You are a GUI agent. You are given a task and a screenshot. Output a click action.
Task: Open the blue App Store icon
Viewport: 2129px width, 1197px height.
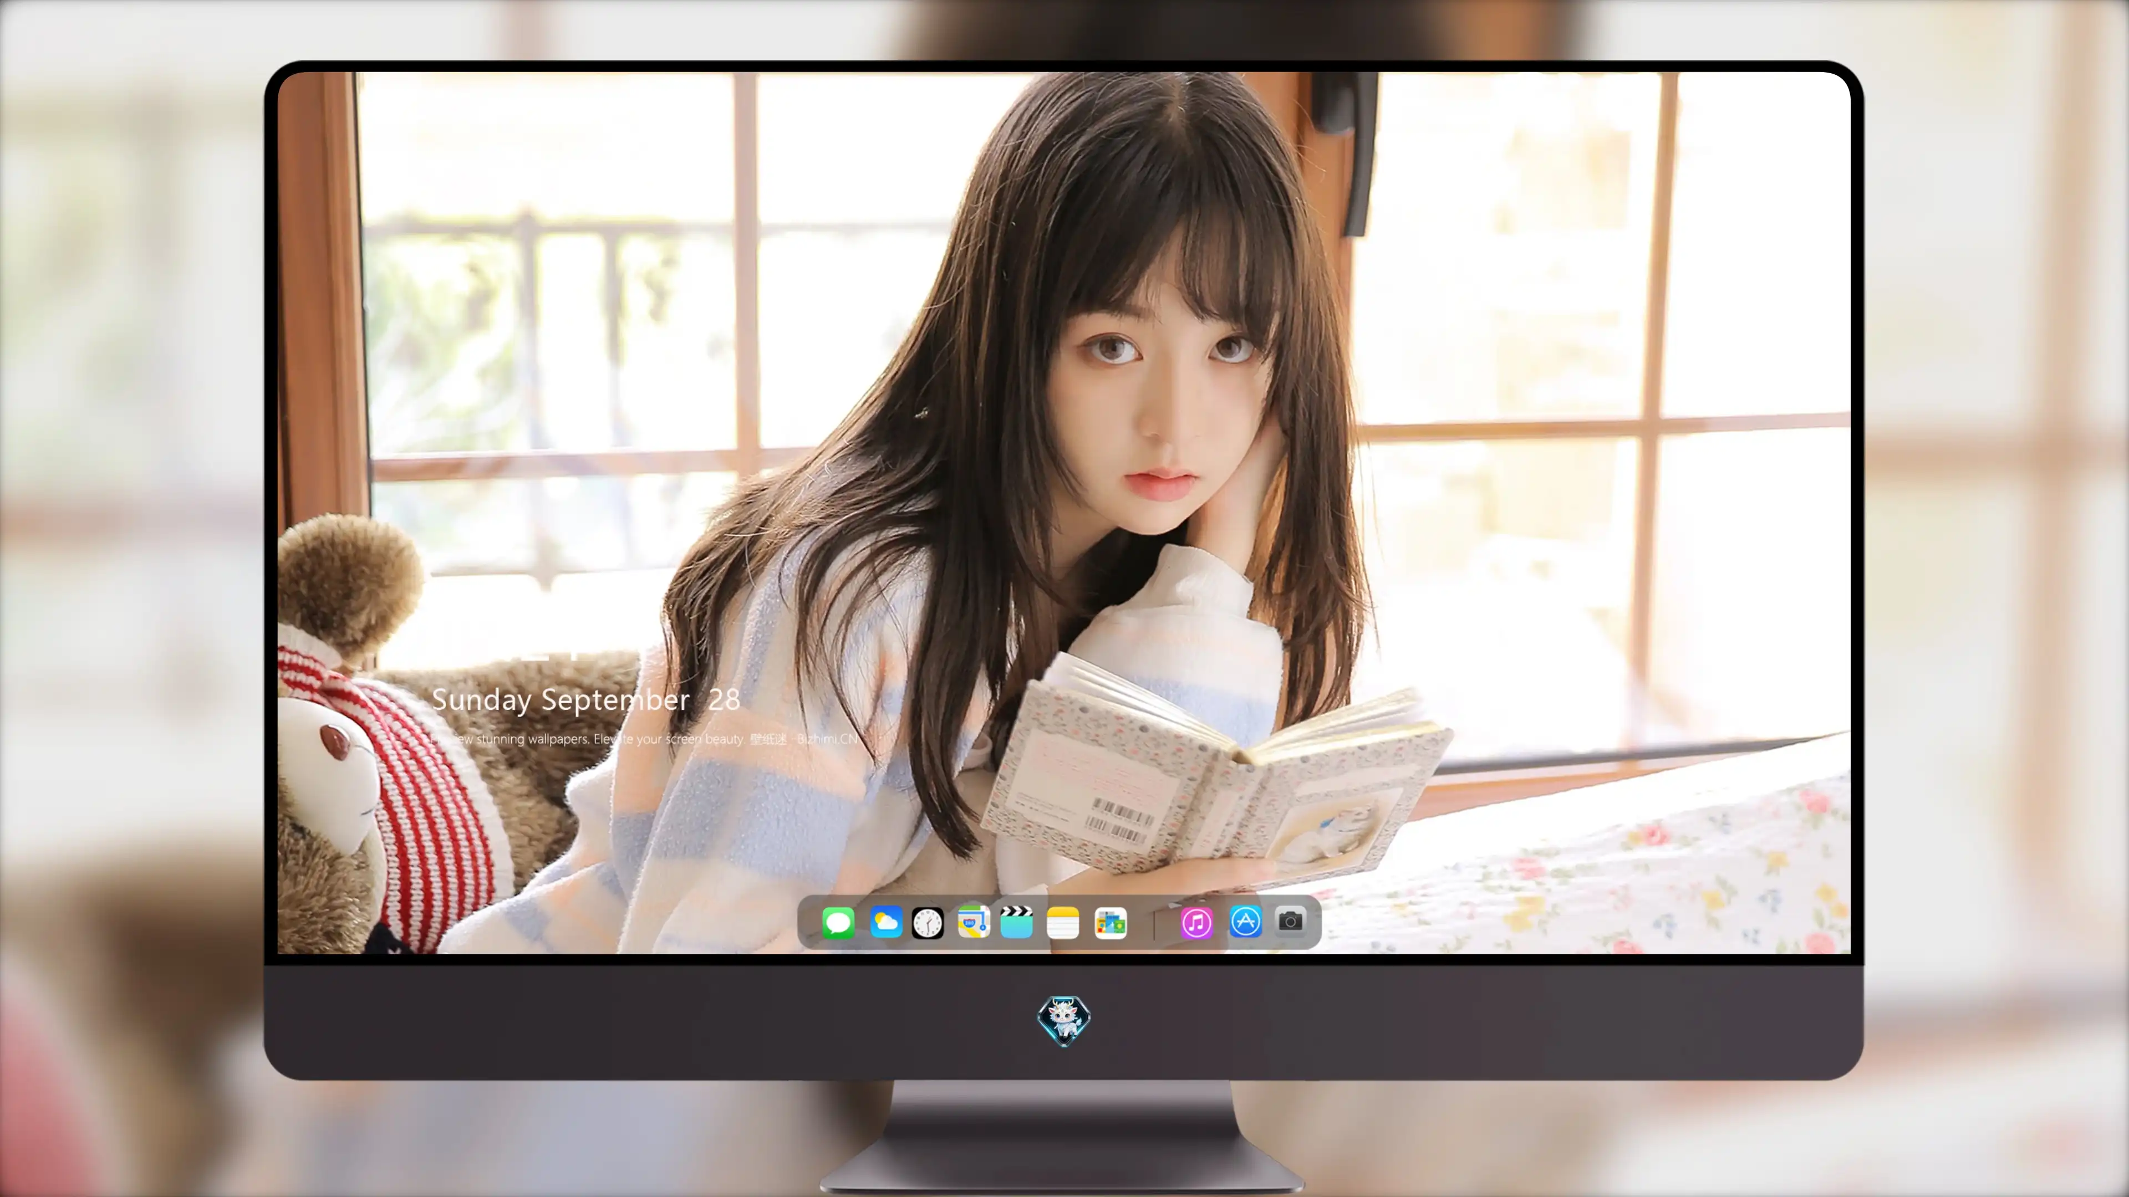[1245, 921]
